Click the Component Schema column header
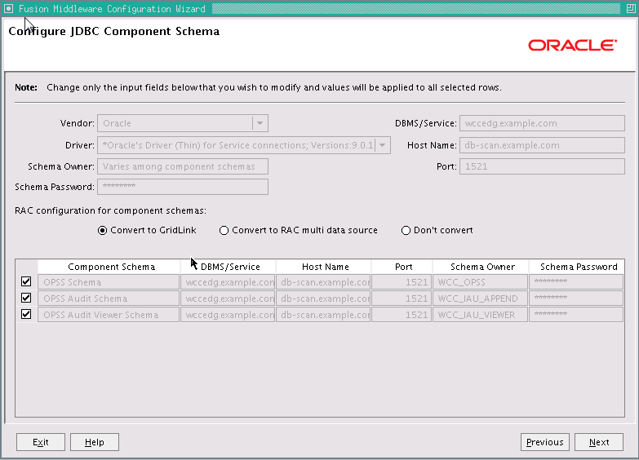 pos(109,267)
